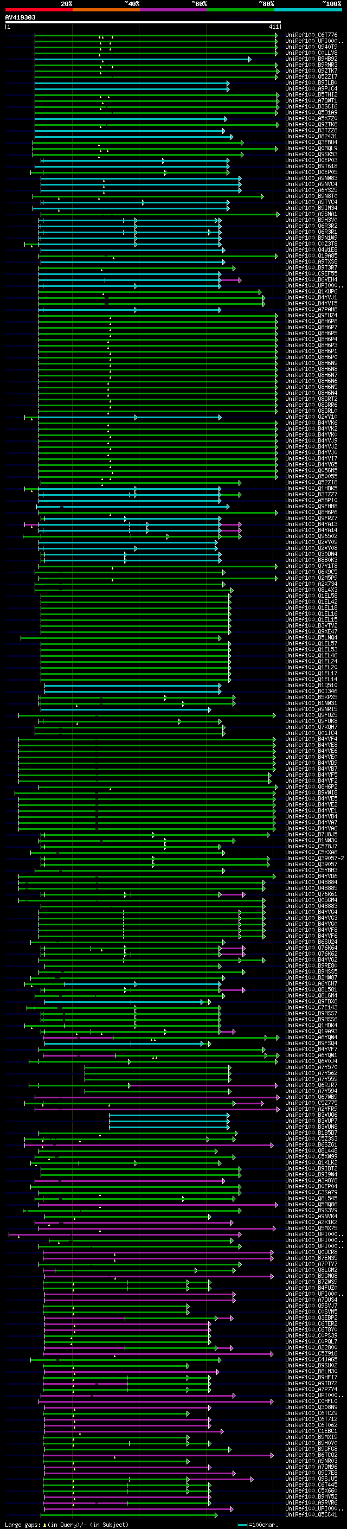Click the UniRef100_C3SA79 label
The width and height of the screenshot is (347, 1529).
(x=311, y=1193)
